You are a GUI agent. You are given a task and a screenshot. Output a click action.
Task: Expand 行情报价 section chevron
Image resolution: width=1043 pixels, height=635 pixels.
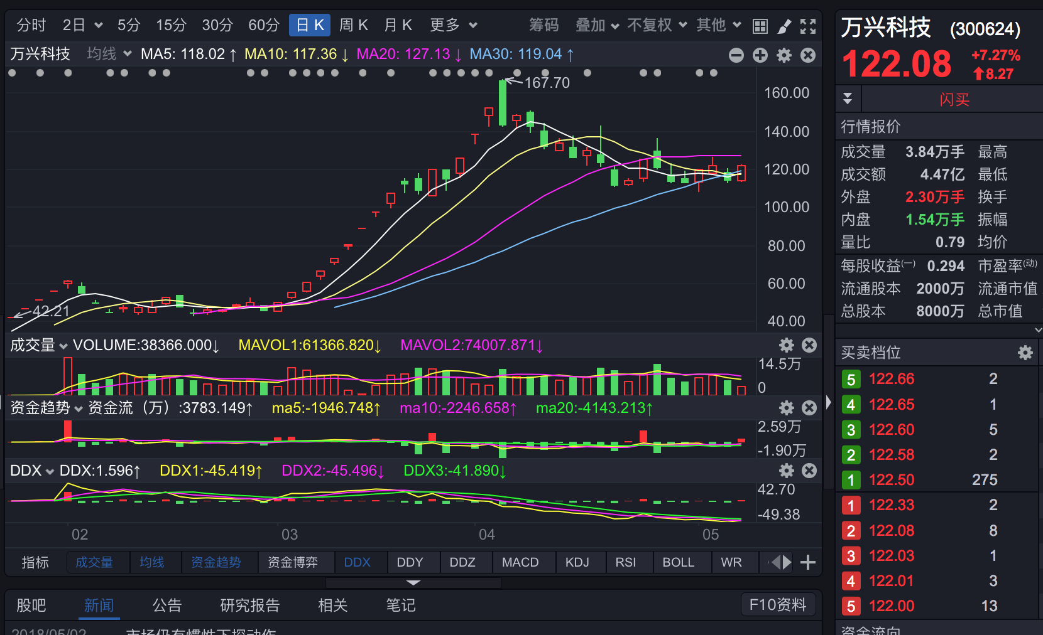point(1037,329)
